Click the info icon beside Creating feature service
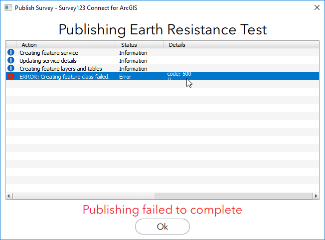The width and height of the screenshot is (325, 240). (x=11, y=52)
